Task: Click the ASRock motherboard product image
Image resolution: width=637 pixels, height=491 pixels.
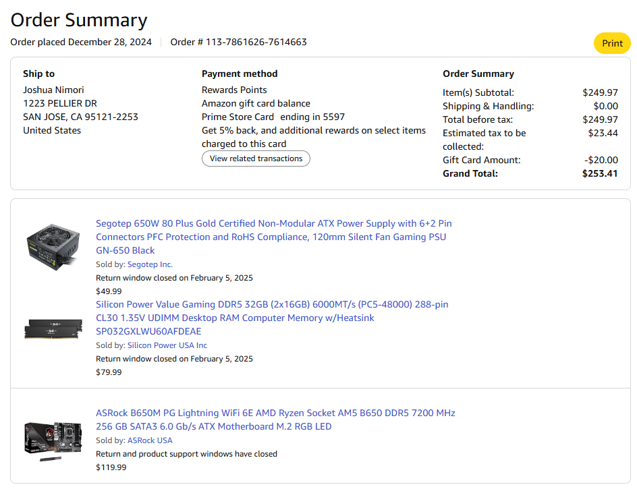Action: [x=53, y=438]
